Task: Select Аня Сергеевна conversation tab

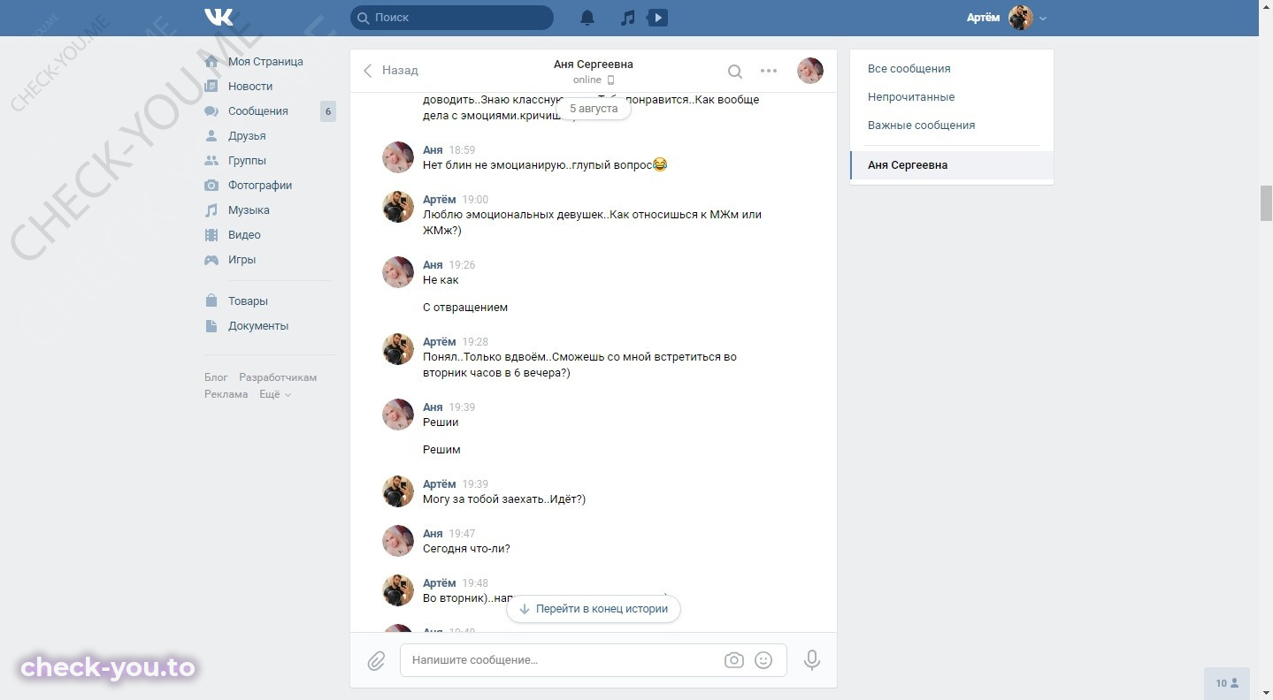Action: (x=952, y=165)
